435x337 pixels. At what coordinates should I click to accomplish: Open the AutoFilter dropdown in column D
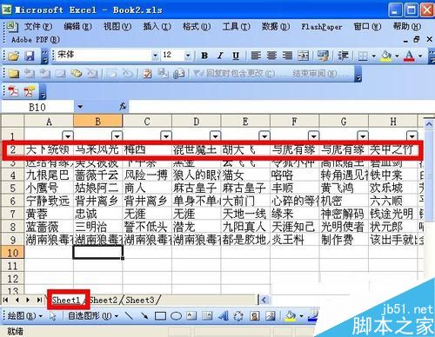pyautogui.click(x=215, y=135)
